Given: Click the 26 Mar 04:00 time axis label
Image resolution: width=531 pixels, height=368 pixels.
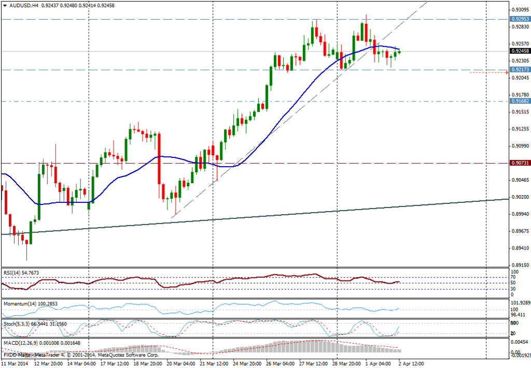Looking at the screenshot, I should [280, 363].
